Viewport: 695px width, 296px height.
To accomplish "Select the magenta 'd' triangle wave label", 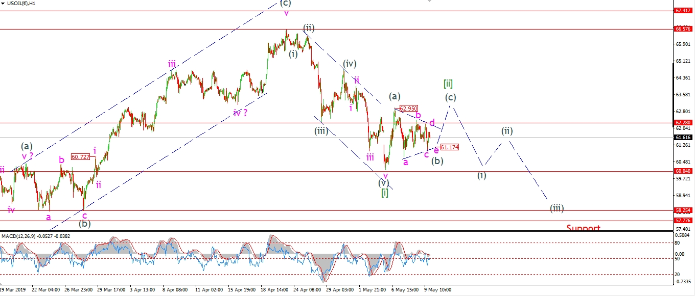I will point(432,122).
